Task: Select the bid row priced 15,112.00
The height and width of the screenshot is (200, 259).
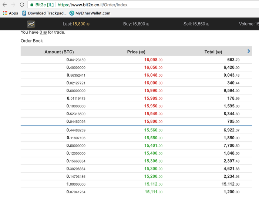Action: (136, 184)
